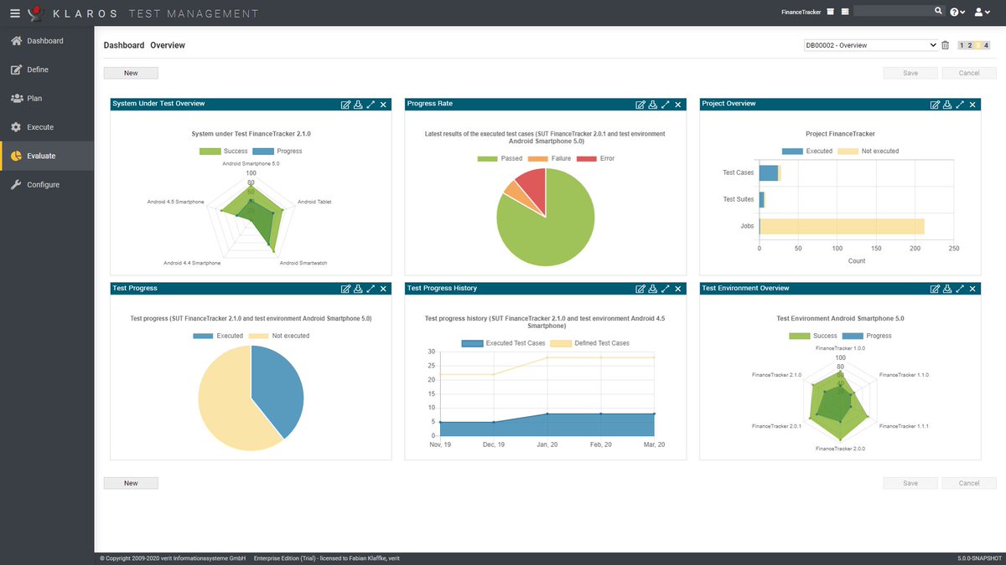The image size is (1006, 565).
Task: Toggle Passed legend in Progress Rate chart
Action: coord(500,159)
